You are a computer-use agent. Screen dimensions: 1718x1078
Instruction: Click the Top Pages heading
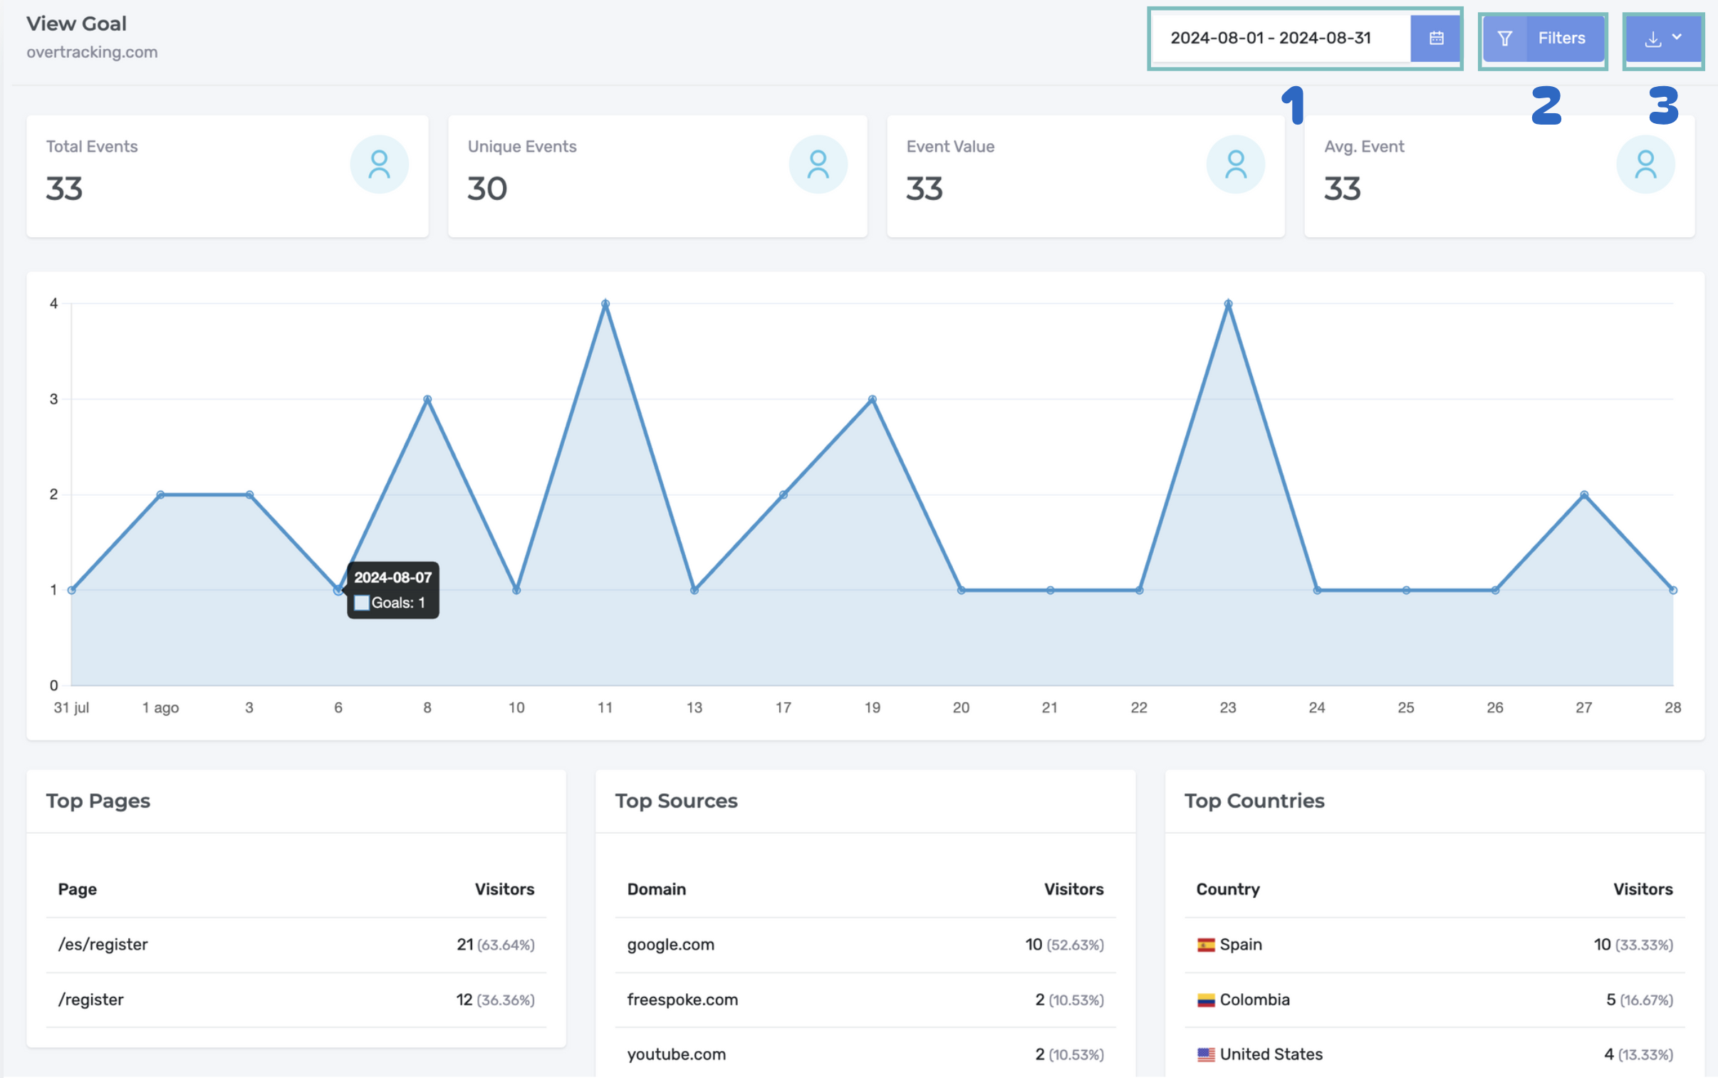click(x=98, y=800)
